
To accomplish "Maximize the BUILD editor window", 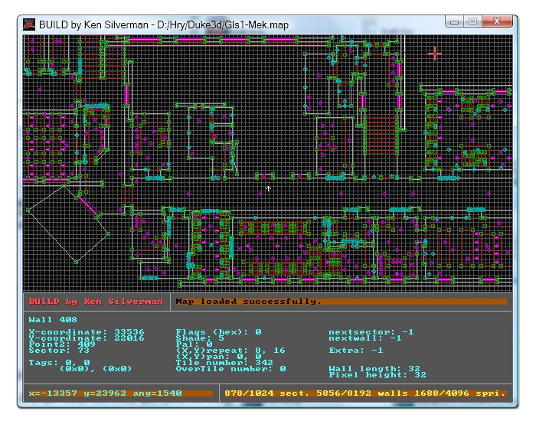I will (472, 21).
